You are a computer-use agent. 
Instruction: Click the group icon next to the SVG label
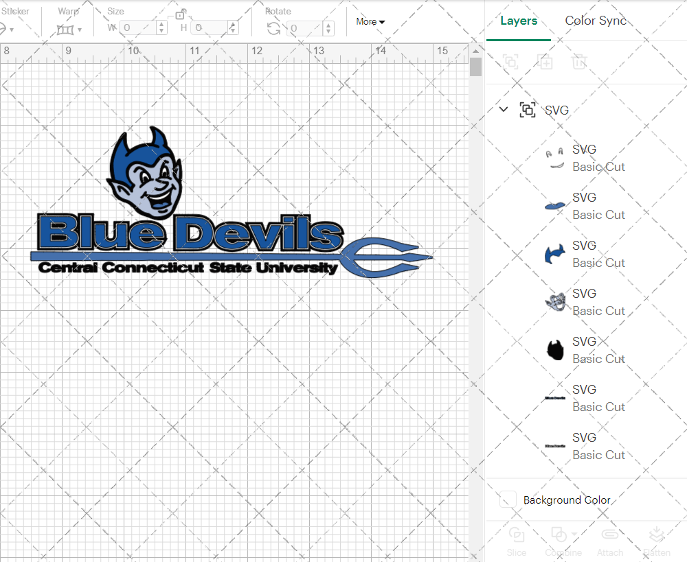pyautogui.click(x=528, y=109)
